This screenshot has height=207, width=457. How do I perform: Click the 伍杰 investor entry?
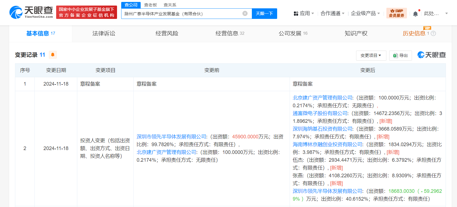click(x=298, y=160)
